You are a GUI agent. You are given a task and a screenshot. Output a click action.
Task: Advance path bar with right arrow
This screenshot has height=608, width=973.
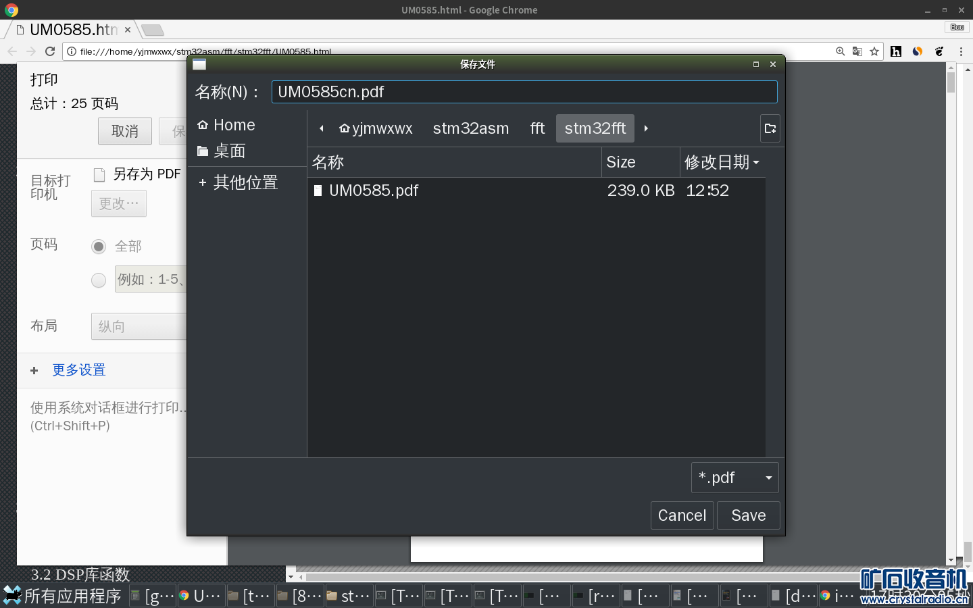coord(646,128)
